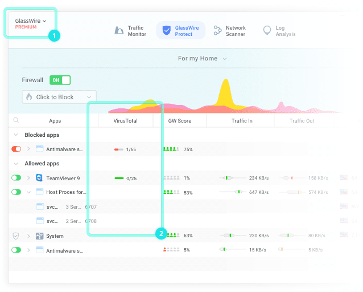The width and height of the screenshot is (363, 292).
Task: Click Host Process Traffic In bar 647 KB/s
Action: pos(233,192)
